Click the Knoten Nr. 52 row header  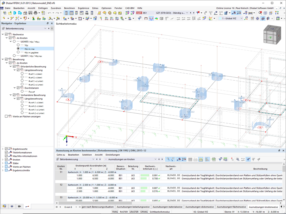click(x=61, y=185)
